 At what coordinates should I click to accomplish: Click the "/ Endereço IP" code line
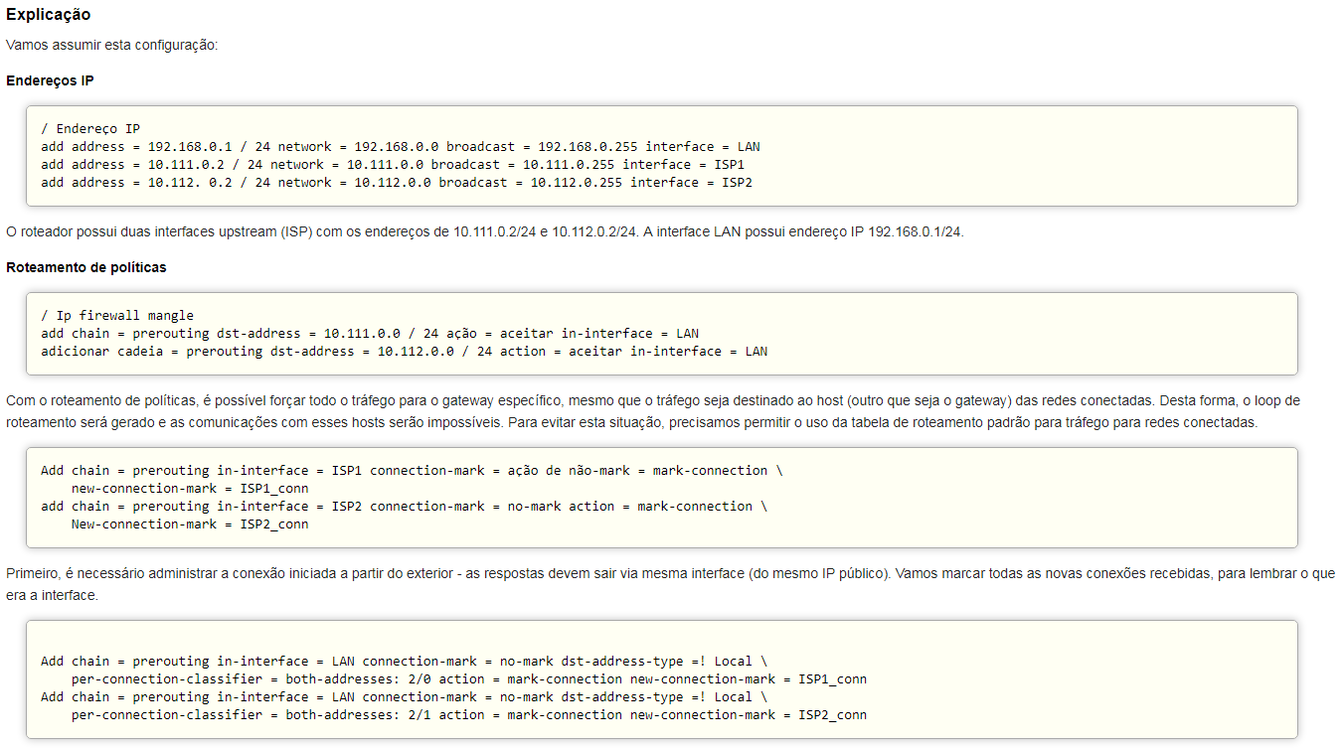[90, 129]
